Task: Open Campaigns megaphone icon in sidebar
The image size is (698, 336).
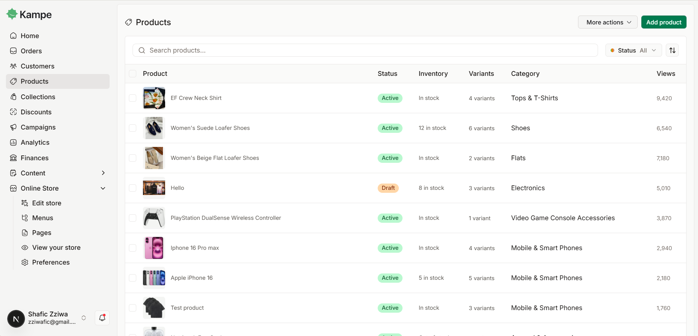Action: [x=13, y=127]
